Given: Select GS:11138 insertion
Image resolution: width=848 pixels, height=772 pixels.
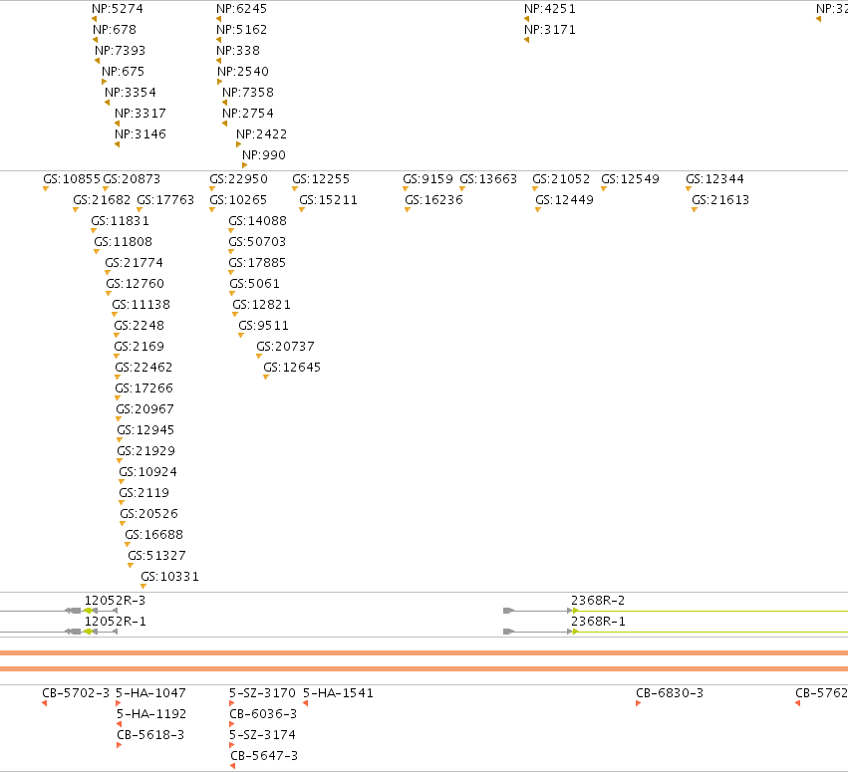Looking at the screenshot, I should coord(141,305).
